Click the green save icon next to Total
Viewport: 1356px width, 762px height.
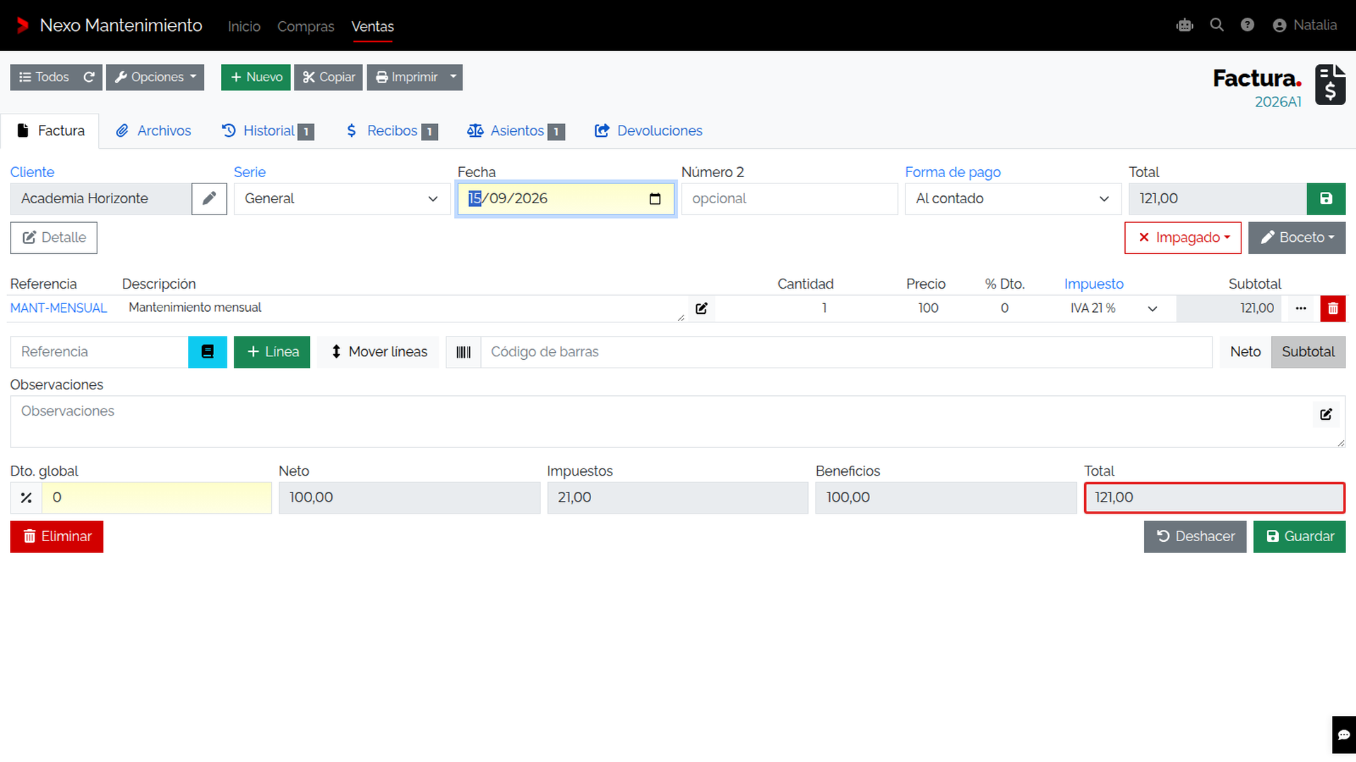tap(1326, 199)
